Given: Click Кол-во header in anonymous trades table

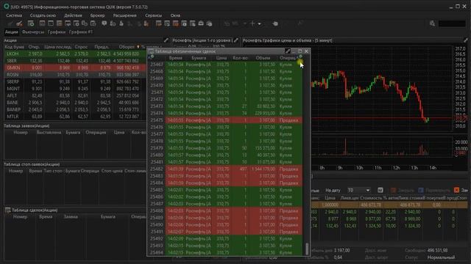Looking at the screenshot, I should 240,58.
